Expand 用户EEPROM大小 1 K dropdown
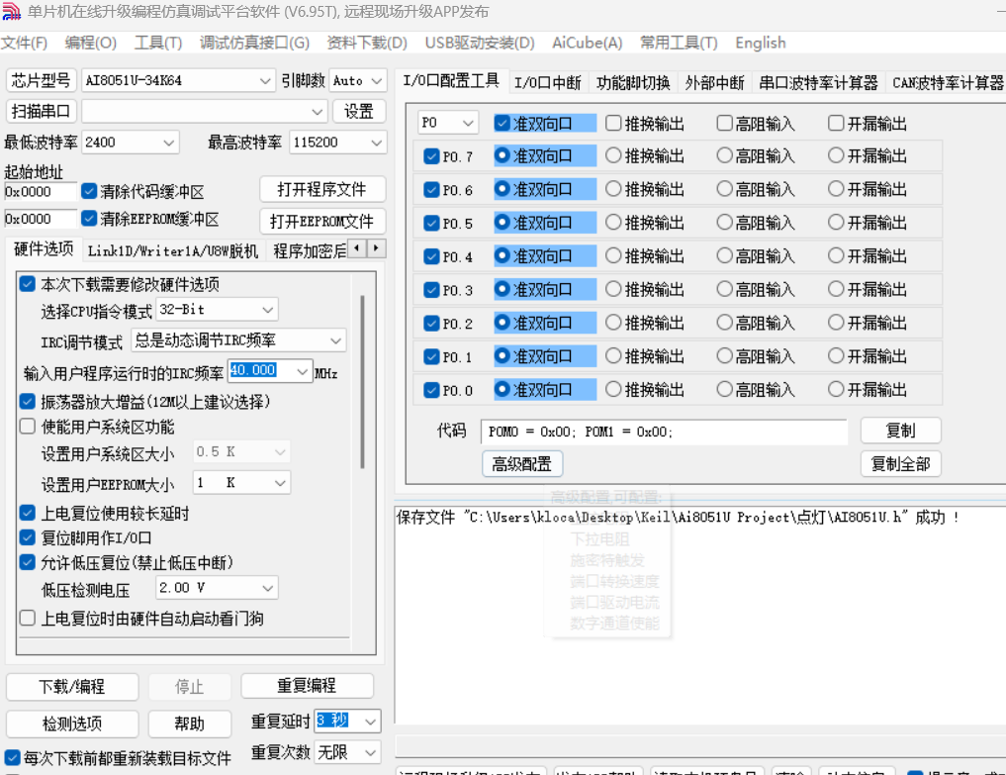The height and width of the screenshot is (775, 1006). tap(280, 483)
